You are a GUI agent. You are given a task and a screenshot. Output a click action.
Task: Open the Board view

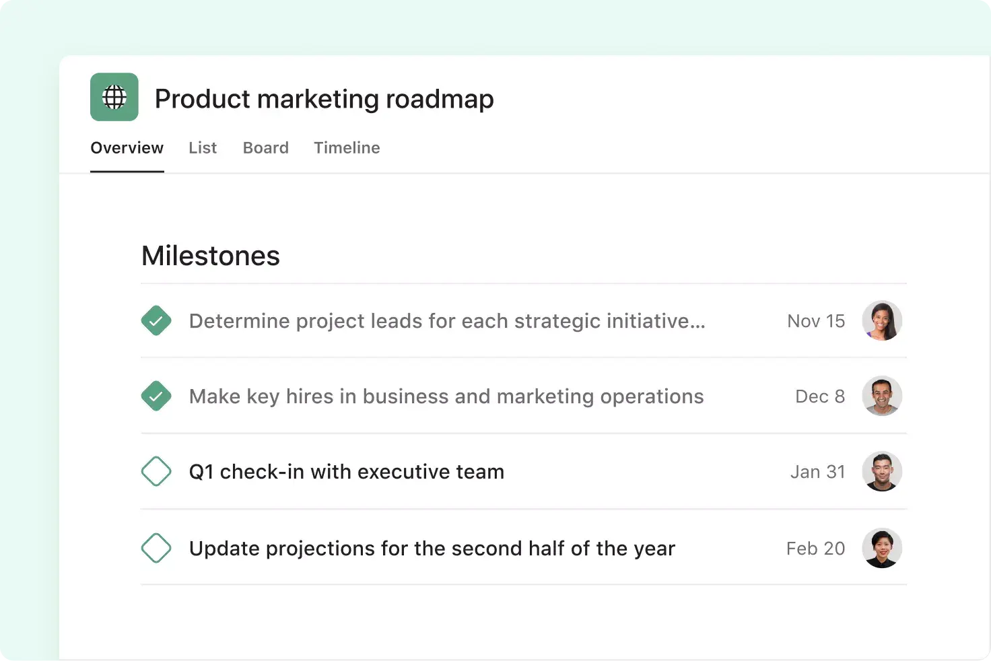click(265, 147)
